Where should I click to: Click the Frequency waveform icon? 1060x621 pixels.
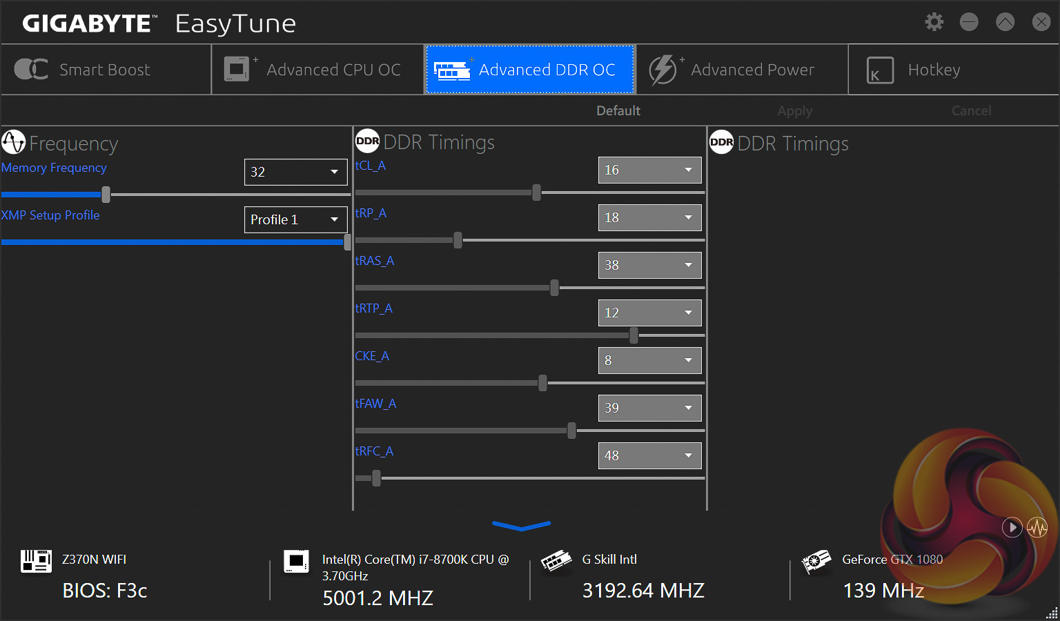pyautogui.click(x=13, y=142)
